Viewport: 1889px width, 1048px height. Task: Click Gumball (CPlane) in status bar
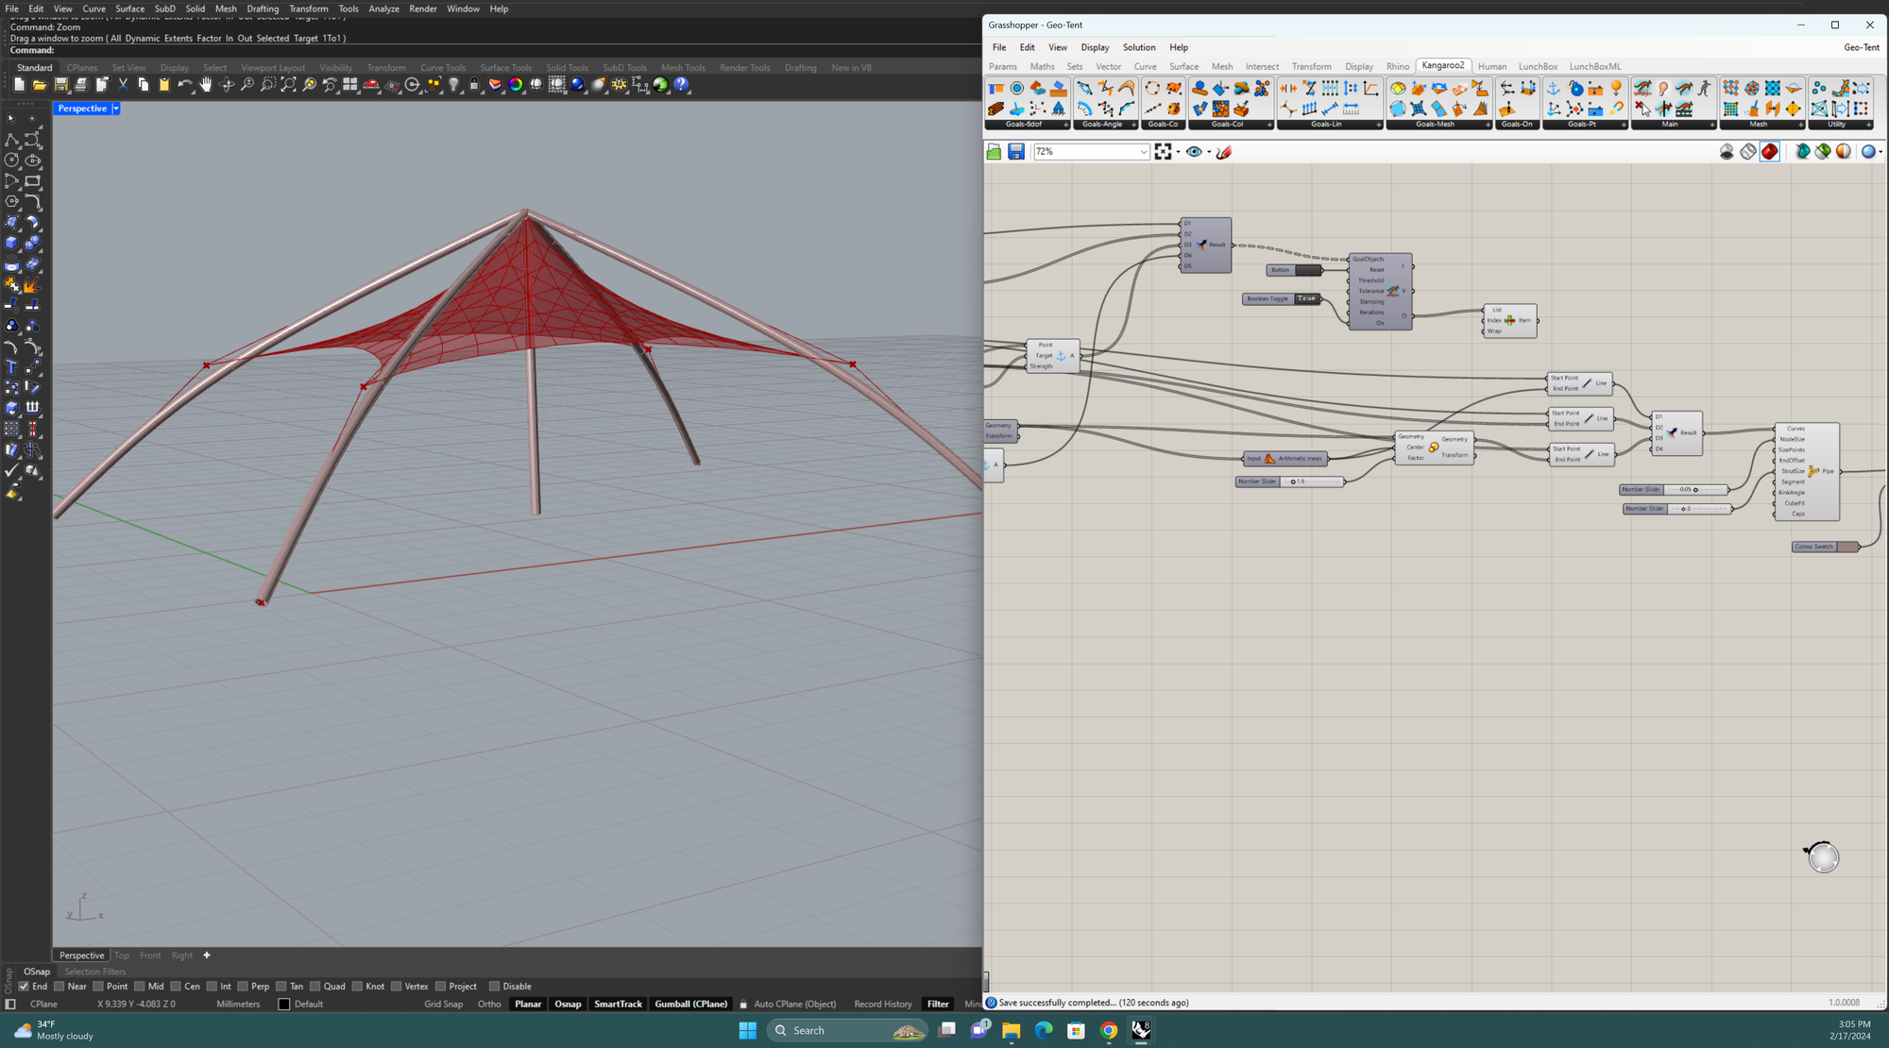[690, 1004]
